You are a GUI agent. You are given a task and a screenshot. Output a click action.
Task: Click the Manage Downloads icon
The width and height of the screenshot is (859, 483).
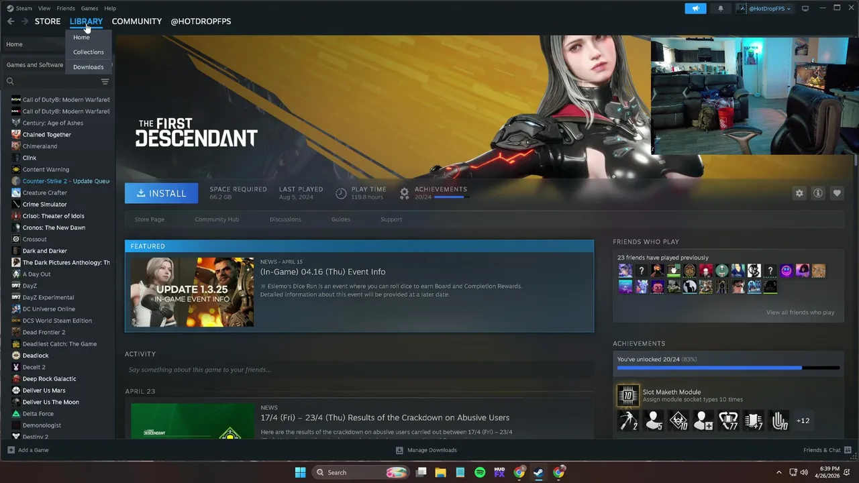point(399,450)
